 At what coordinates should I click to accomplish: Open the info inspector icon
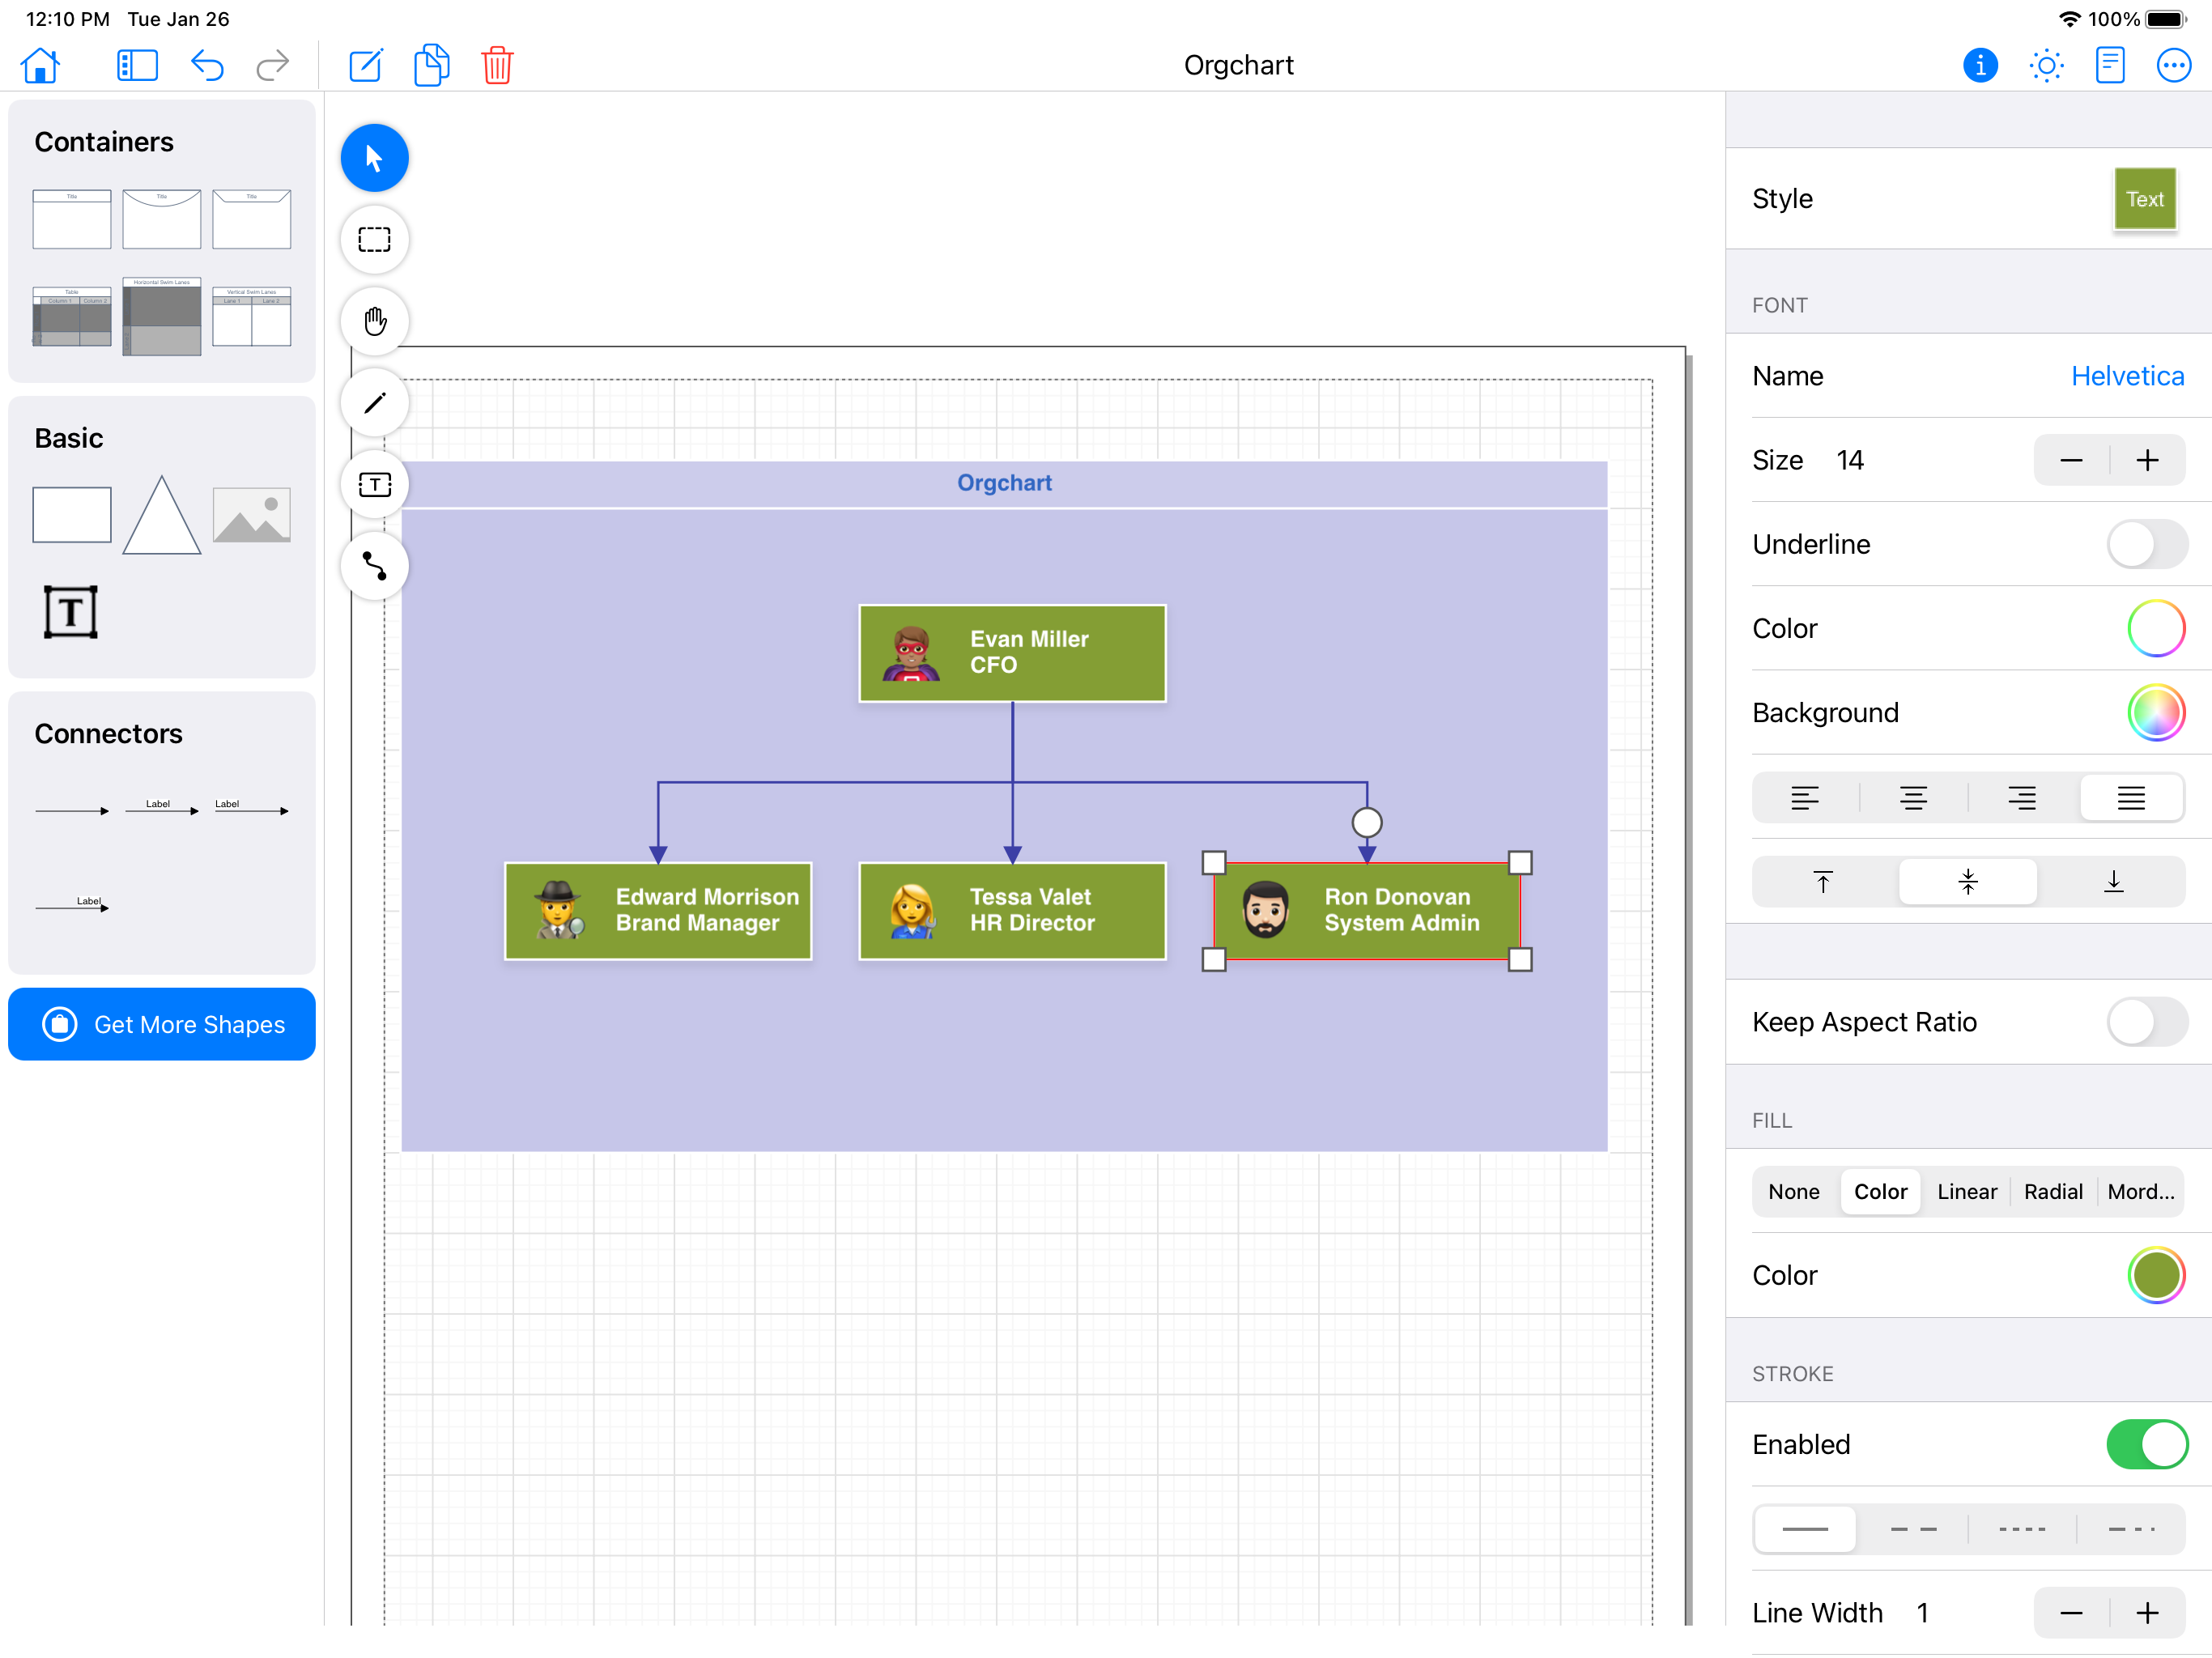[x=1979, y=66]
